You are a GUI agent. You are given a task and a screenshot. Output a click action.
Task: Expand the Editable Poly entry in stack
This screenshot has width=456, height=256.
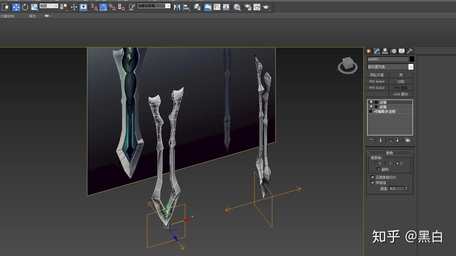click(x=370, y=111)
